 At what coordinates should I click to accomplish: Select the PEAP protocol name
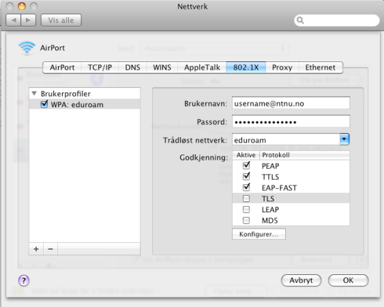coord(270,166)
